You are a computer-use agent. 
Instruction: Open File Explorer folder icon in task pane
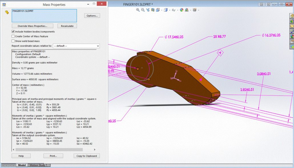(x=292, y=26)
